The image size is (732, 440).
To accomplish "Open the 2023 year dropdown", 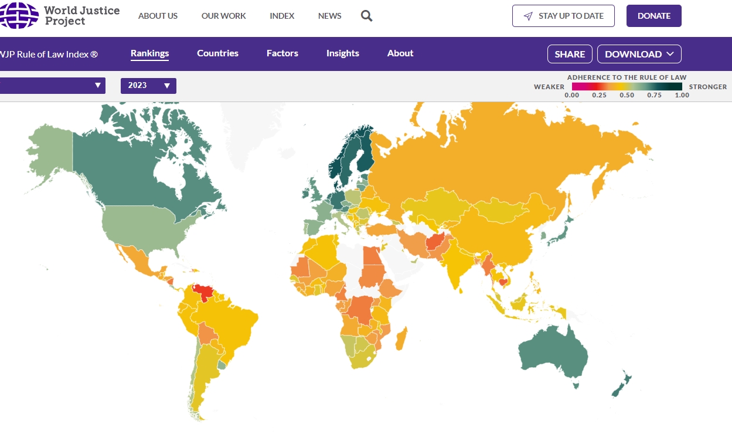I will click(x=148, y=86).
